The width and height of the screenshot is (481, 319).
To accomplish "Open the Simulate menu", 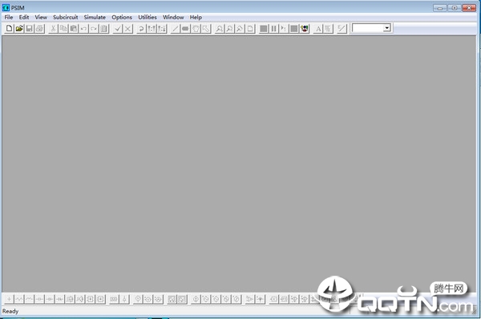I will [95, 17].
